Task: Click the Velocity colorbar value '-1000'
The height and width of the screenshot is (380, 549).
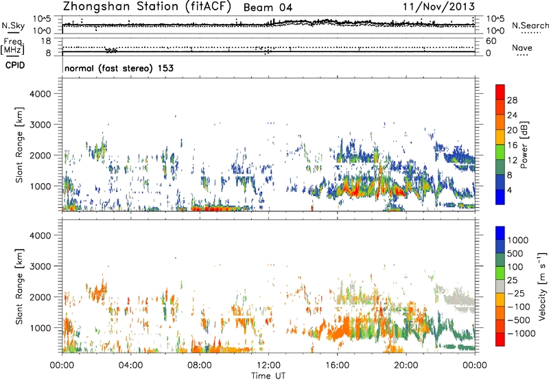Action: 522,333
